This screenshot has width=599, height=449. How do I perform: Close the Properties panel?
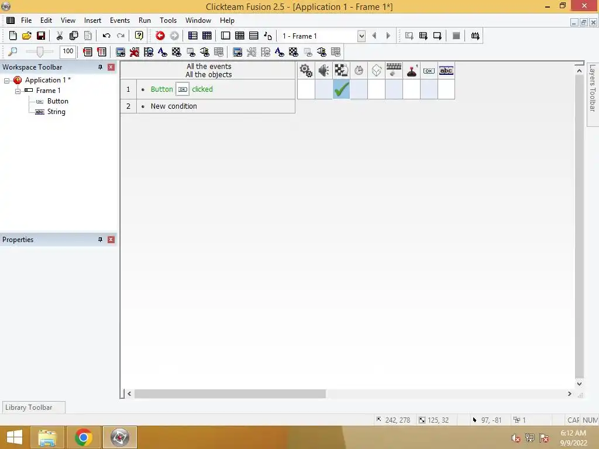pos(111,240)
